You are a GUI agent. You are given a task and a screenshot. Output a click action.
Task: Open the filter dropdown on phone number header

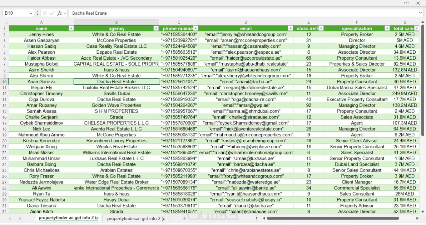pos(196,29)
